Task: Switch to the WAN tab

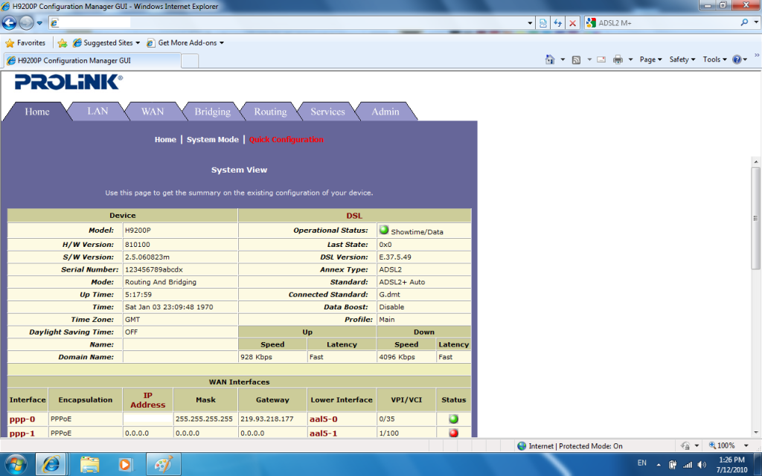Action: [x=153, y=112]
